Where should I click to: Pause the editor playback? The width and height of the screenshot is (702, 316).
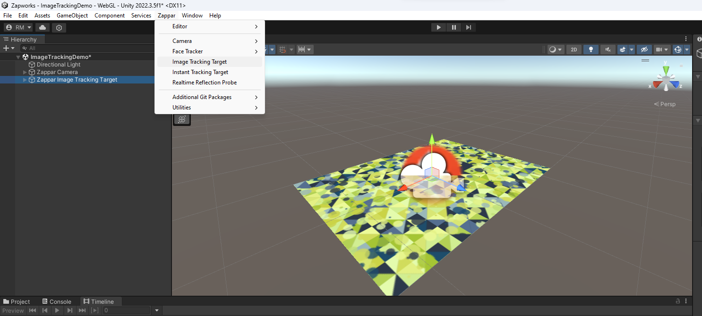coord(454,27)
